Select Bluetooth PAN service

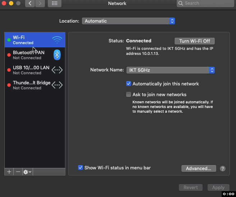pyautogui.click(x=35, y=55)
